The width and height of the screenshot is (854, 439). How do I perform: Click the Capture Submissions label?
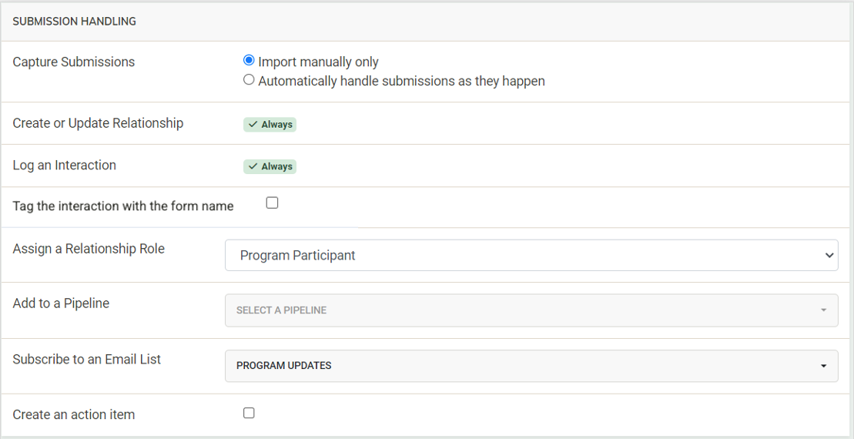pos(74,62)
